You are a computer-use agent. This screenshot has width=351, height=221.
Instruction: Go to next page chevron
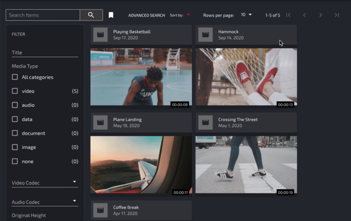(320, 15)
